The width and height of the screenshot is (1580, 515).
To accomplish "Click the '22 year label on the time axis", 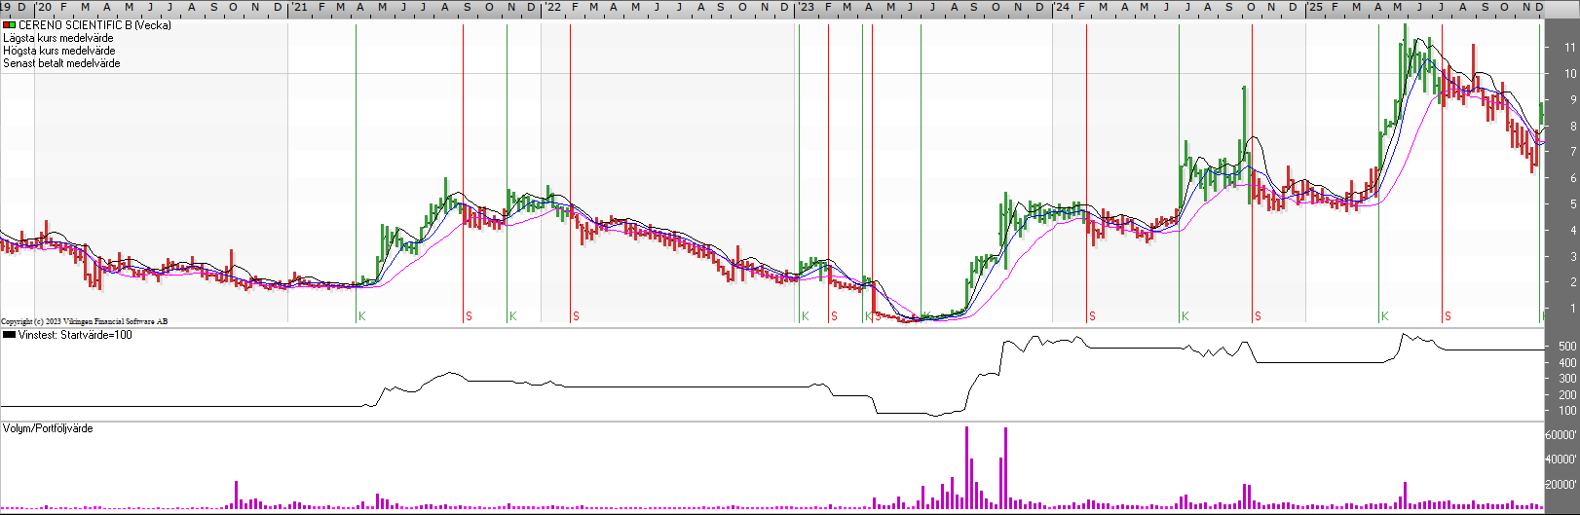I will click(x=551, y=7).
